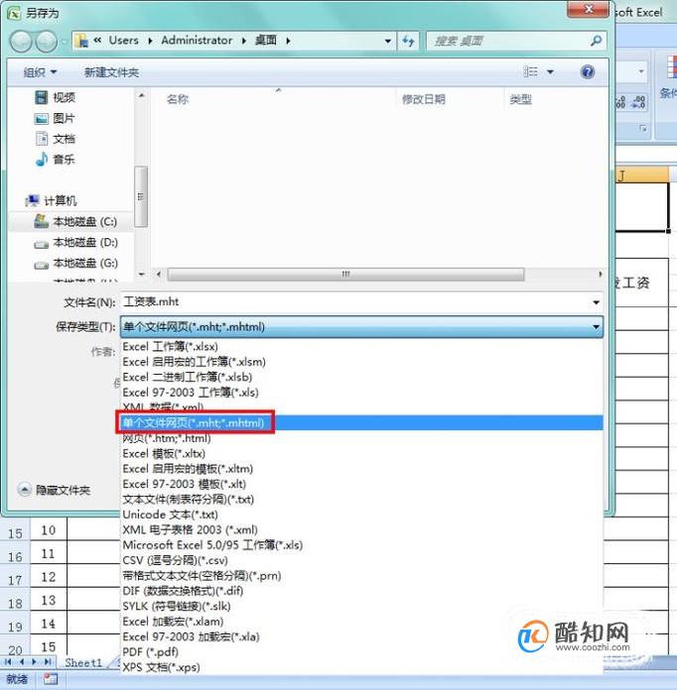Collapse folders with 隐藏文件夹 button
This screenshot has width=677, height=690.
point(55,490)
